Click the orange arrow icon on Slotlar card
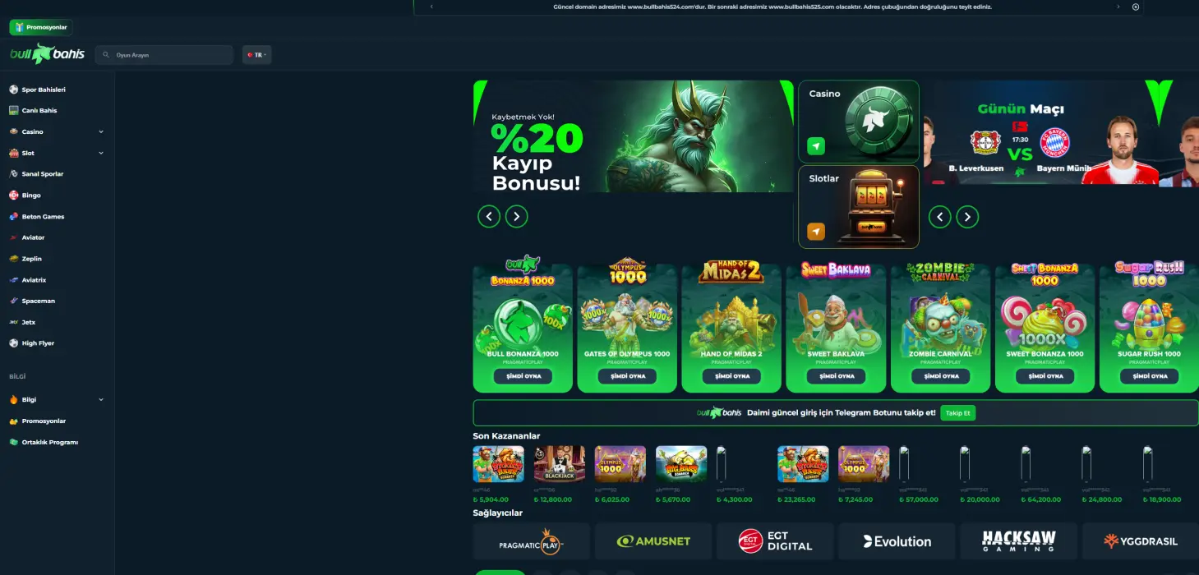The width and height of the screenshot is (1199, 575). (x=815, y=232)
